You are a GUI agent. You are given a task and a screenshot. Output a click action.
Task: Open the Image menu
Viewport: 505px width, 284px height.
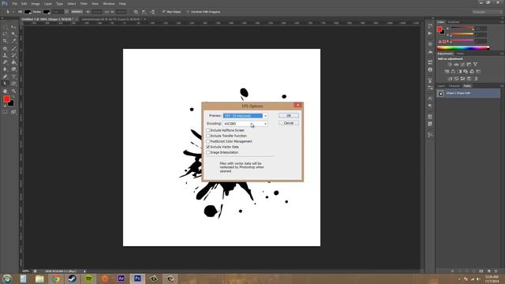click(36, 3)
